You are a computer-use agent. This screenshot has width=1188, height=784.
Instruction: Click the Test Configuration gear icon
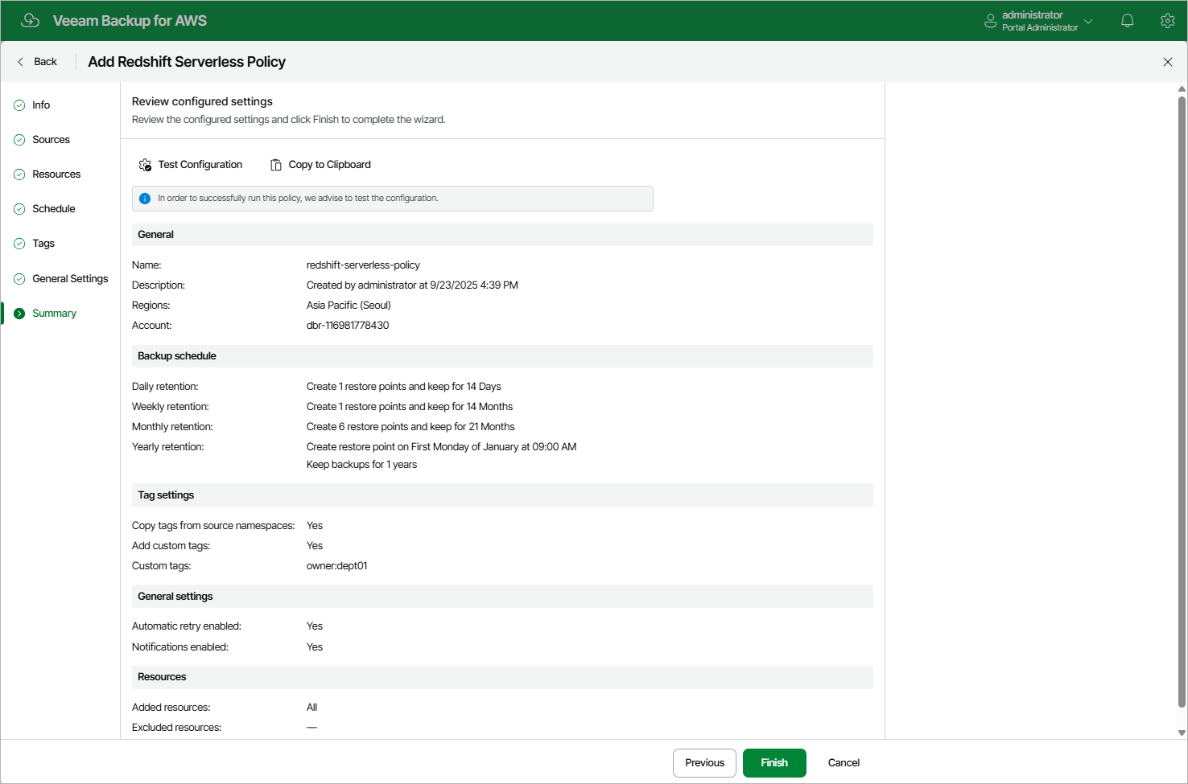click(x=145, y=165)
